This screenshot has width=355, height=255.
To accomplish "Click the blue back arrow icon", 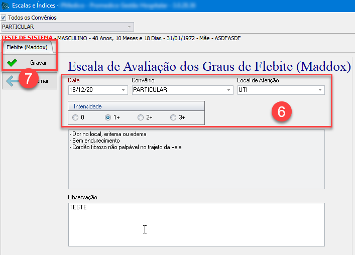I will 11,80.
